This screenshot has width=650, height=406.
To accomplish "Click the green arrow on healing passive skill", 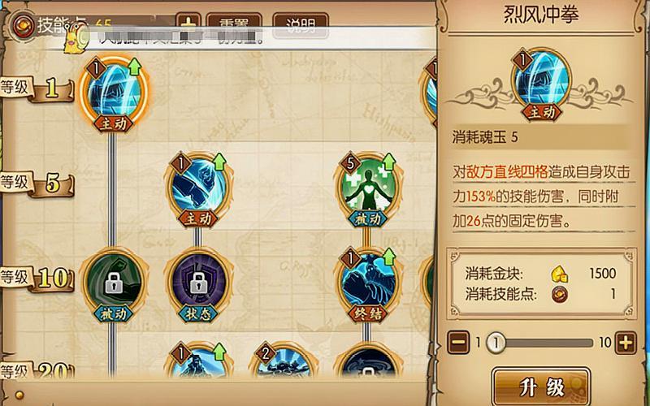I will pyautogui.click(x=388, y=162).
